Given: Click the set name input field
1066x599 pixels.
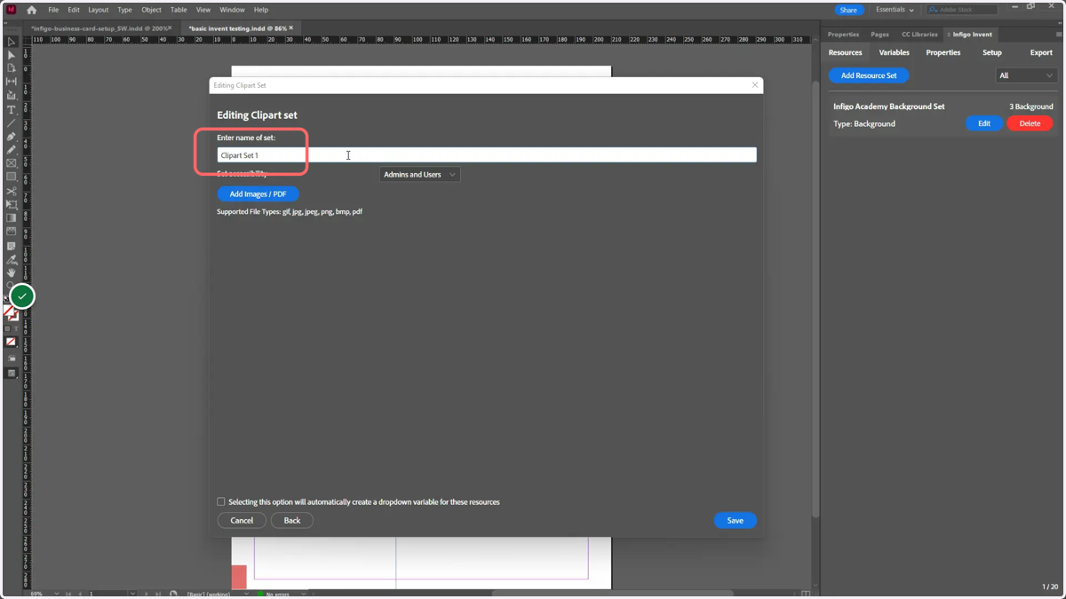Looking at the screenshot, I should [x=487, y=155].
